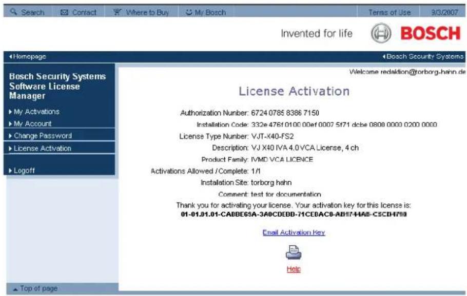Click the welcome email address text
The width and height of the screenshot is (467, 296).
click(423, 72)
